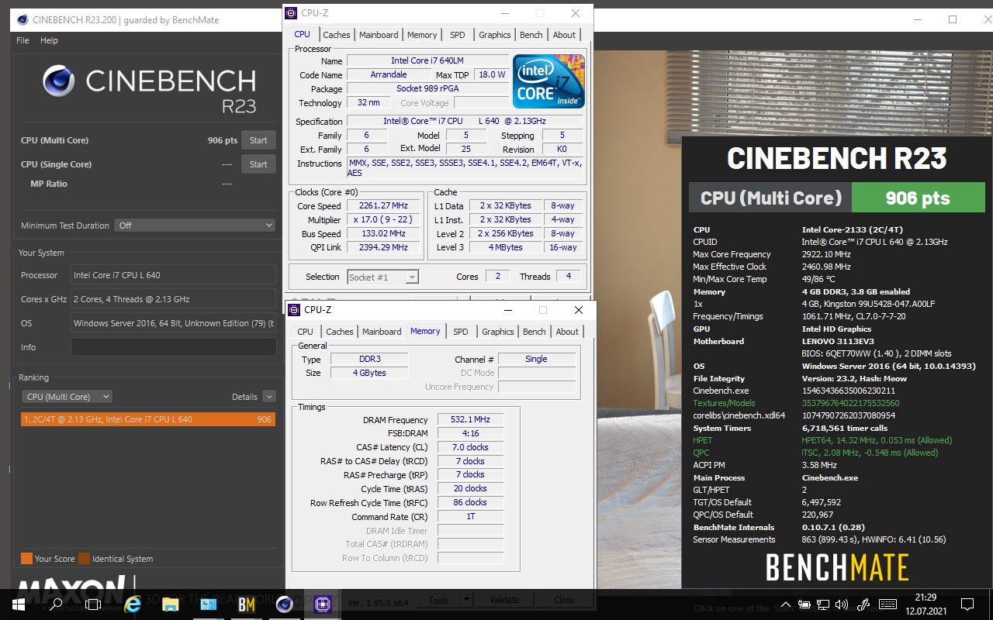This screenshot has width=993, height=620.
Task: Click the Tools button in CPU-Z
Action: click(438, 601)
